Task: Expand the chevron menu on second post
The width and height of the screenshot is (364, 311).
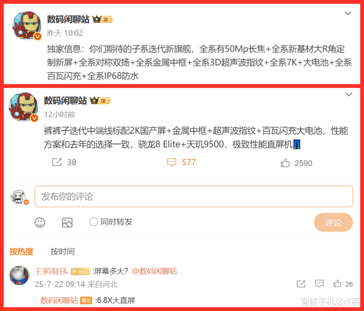Action: [x=349, y=95]
